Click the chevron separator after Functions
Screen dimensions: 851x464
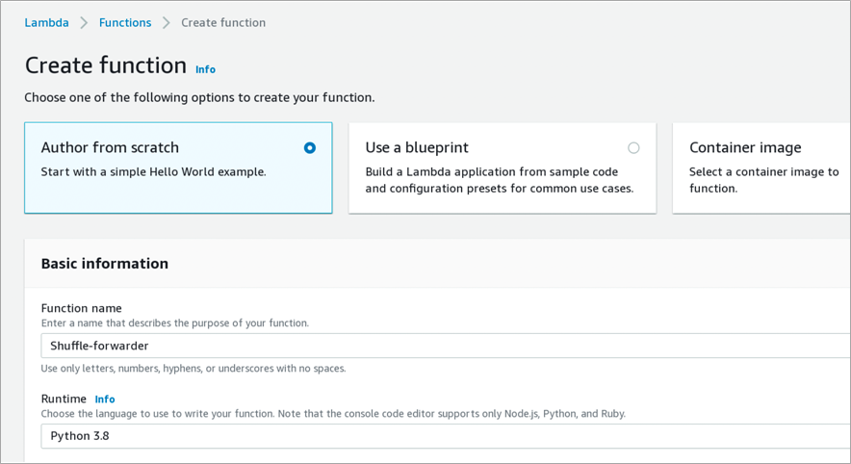tap(167, 23)
